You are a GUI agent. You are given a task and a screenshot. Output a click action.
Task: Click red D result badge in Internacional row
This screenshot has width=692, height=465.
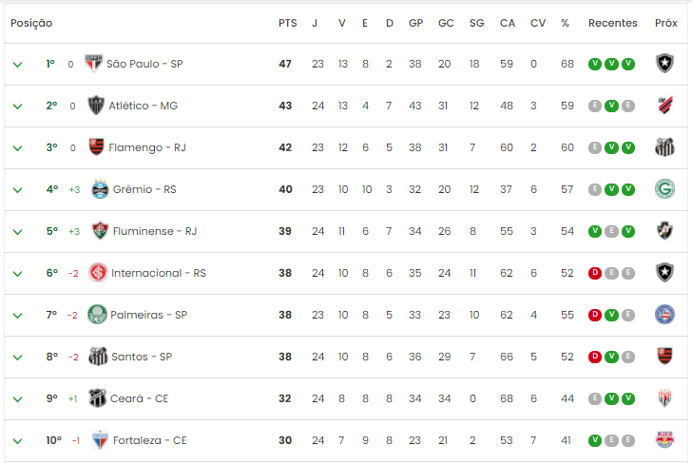(595, 273)
